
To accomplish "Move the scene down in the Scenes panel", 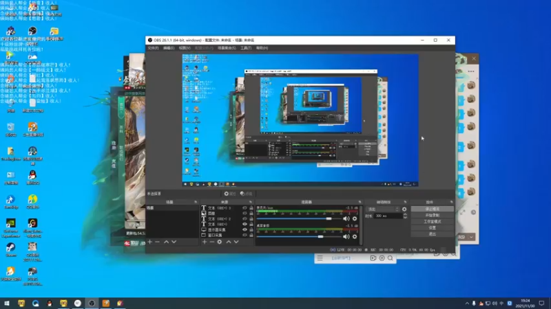I will coord(174,242).
